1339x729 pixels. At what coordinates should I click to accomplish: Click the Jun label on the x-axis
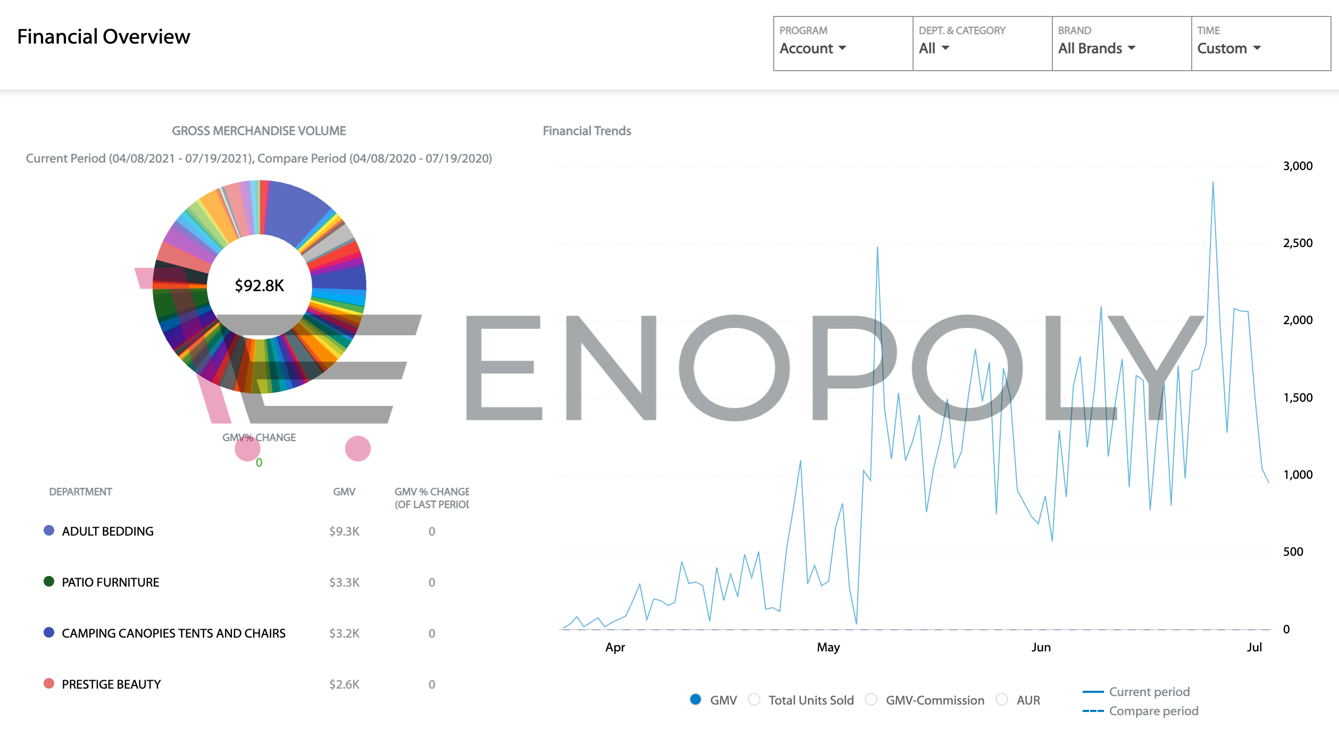tap(1041, 647)
